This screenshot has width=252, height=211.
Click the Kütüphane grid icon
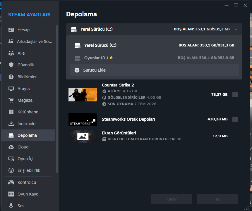point(11,112)
